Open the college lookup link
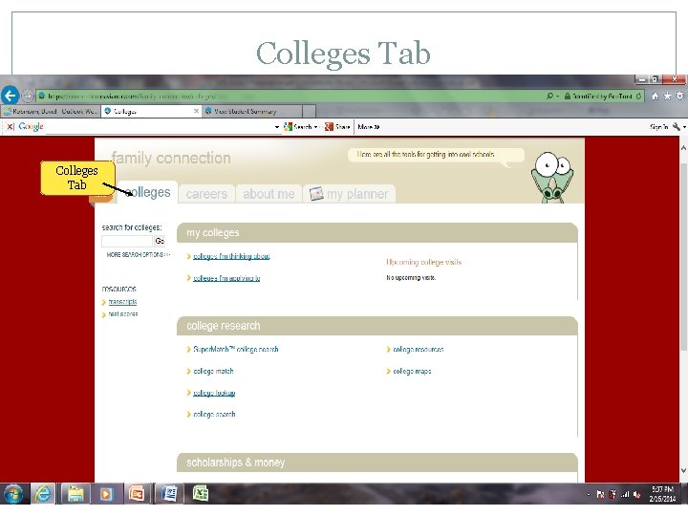The image size is (688, 516). tap(214, 393)
